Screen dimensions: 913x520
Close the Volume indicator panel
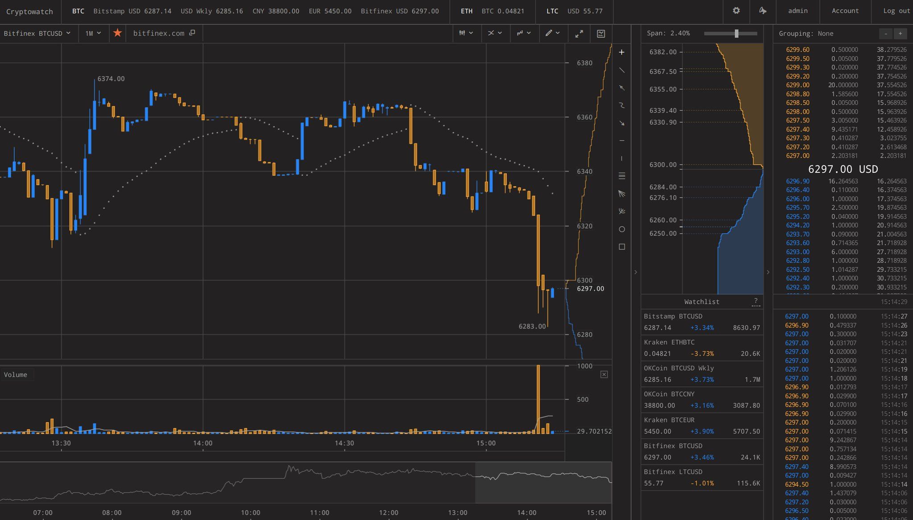coord(604,374)
